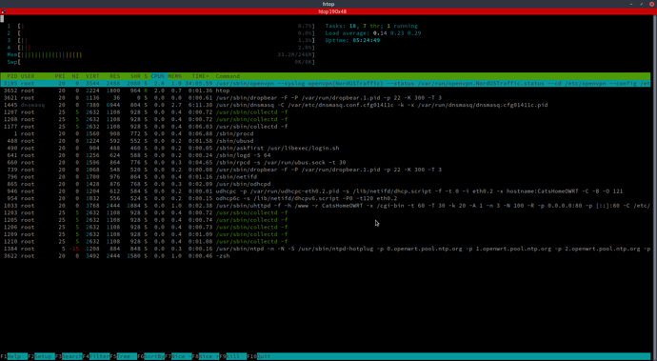Viewport: 657px width, 361px height.
Task: Select collectd thread row PID 1207
Action: (325, 112)
